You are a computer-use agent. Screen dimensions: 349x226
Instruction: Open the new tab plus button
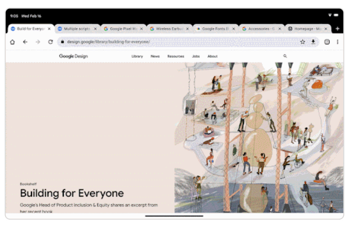click(337, 29)
